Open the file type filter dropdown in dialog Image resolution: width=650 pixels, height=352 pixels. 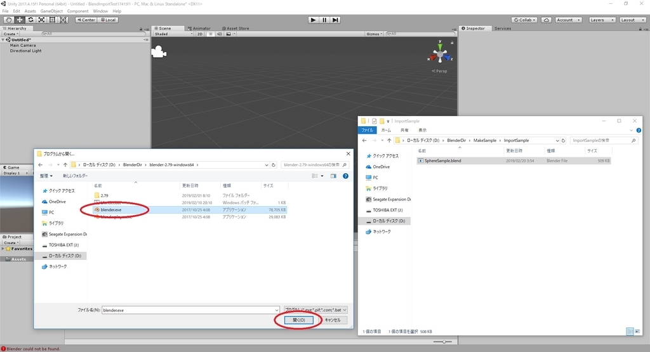(316, 310)
